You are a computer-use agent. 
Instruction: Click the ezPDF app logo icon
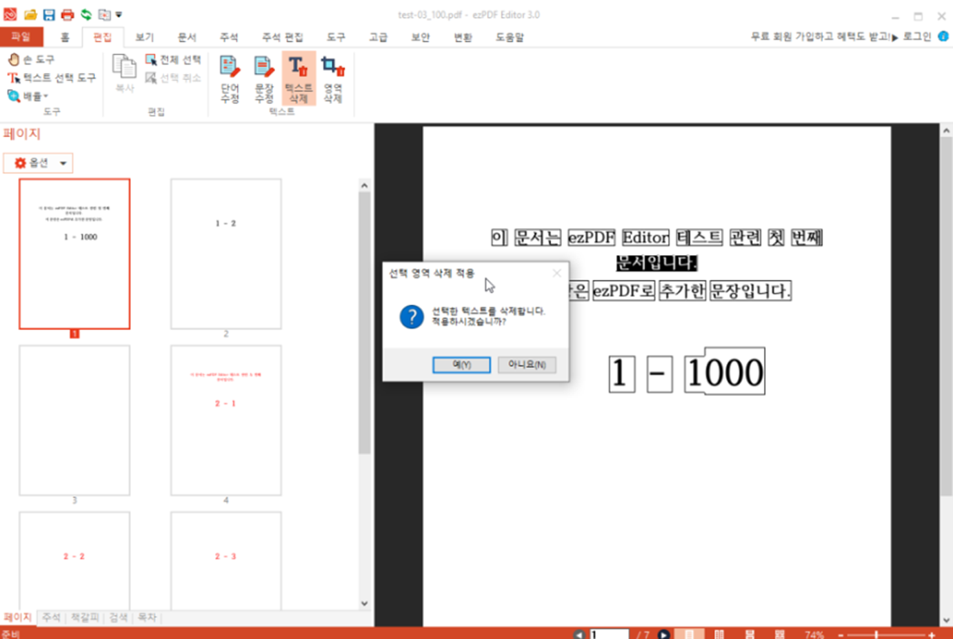coord(10,14)
